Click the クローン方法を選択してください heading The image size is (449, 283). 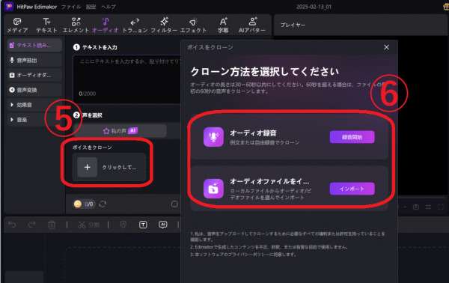(x=265, y=71)
